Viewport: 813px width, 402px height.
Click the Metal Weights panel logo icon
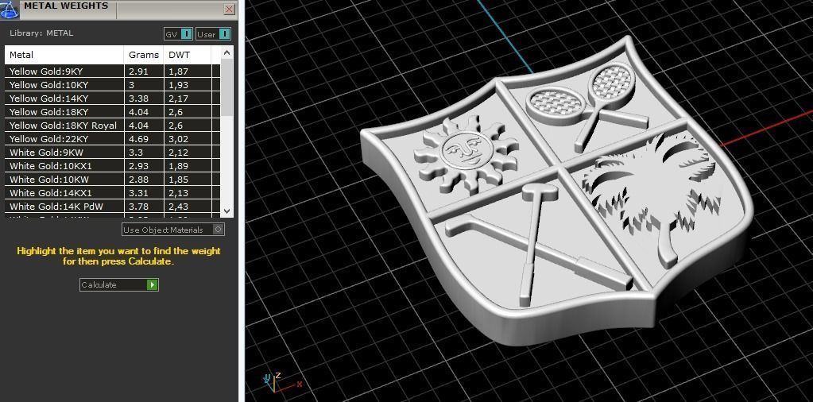tap(9, 10)
